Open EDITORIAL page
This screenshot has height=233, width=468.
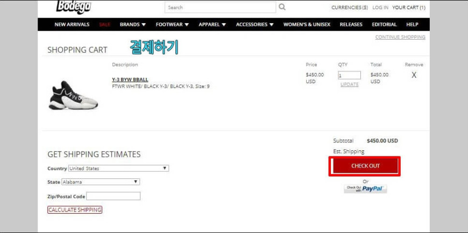384,25
